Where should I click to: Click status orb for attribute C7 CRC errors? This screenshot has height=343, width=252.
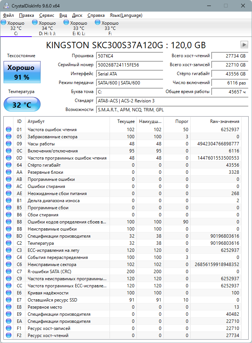pos(9,272)
